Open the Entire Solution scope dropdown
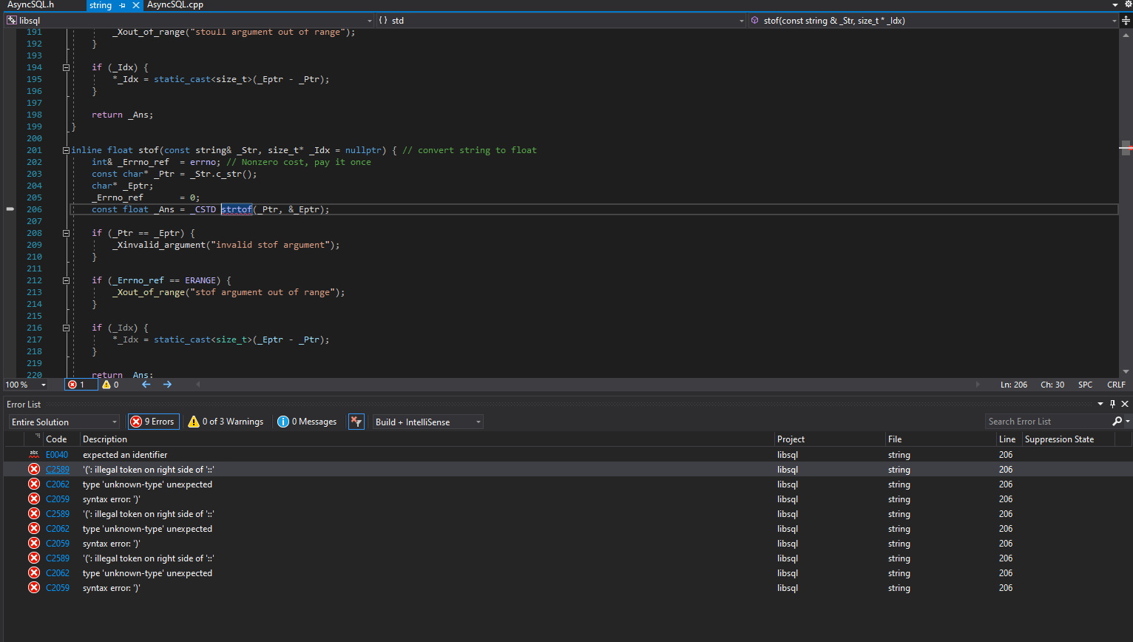Viewport: 1133px width, 642px height. pyautogui.click(x=64, y=422)
